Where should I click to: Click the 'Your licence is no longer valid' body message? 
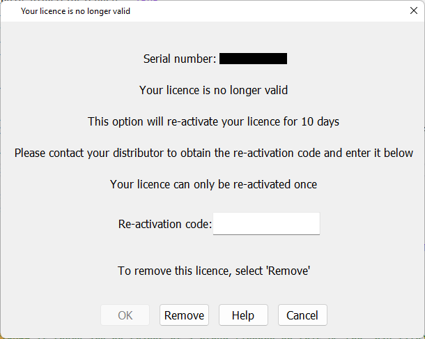[x=213, y=90]
